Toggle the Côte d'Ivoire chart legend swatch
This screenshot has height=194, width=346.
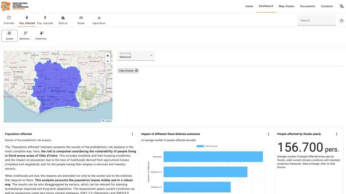[x=200, y=146]
